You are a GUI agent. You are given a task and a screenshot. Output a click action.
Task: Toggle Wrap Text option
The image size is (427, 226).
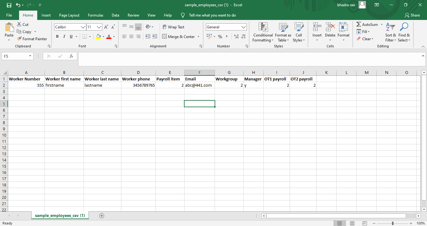pos(173,27)
